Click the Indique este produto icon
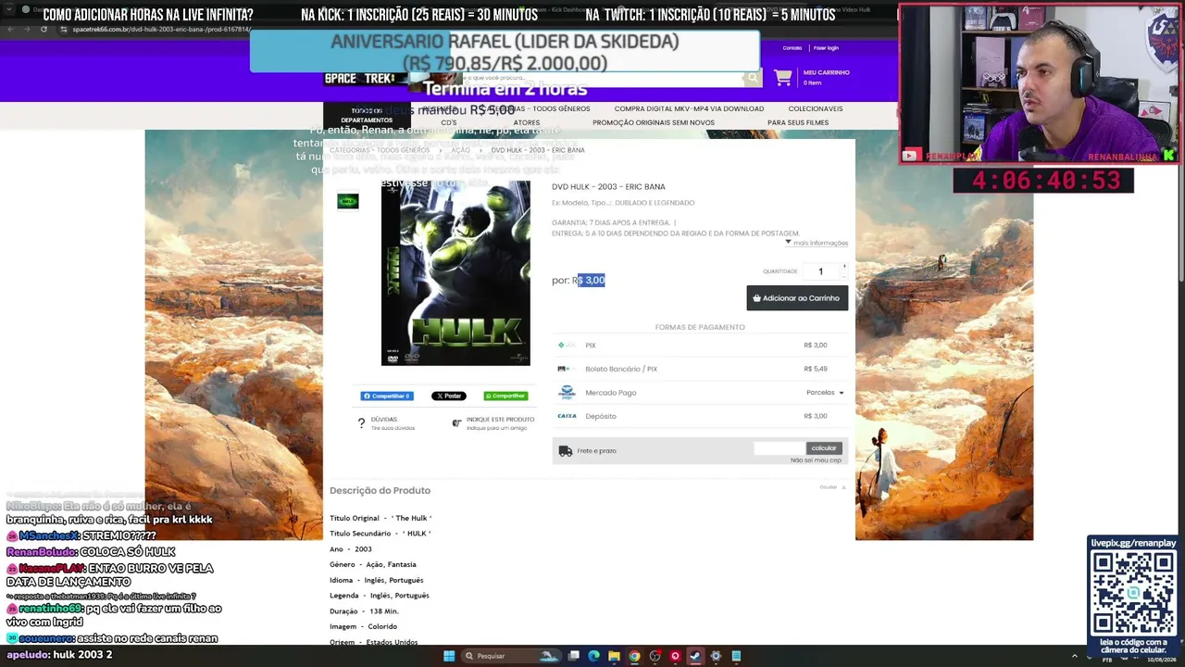Image resolution: width=1185 pixels, height=667 pixels. pos(456,423)
